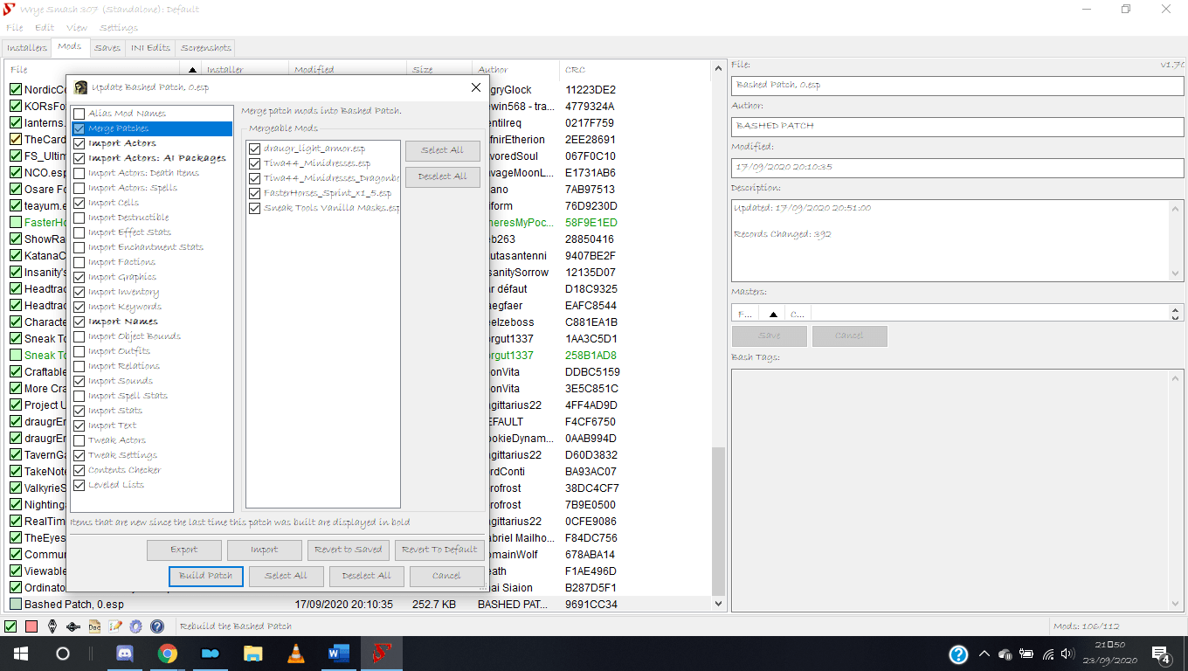Screen dimensions: 1188x671
Task: Open help via question mark status icon
Action: (157, 626)
